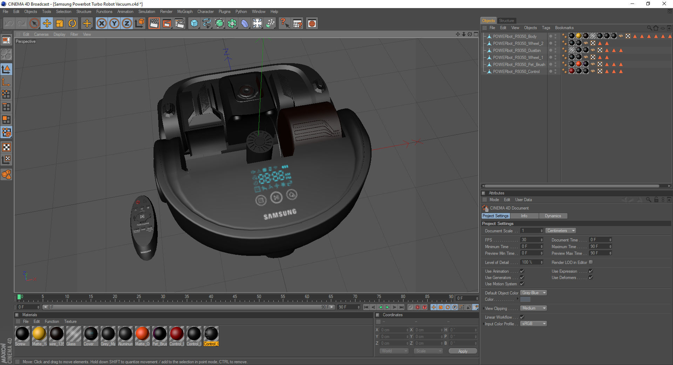Click the Object Manager search icon
Screen dimensions: 673x365
[x=650, y=28]
